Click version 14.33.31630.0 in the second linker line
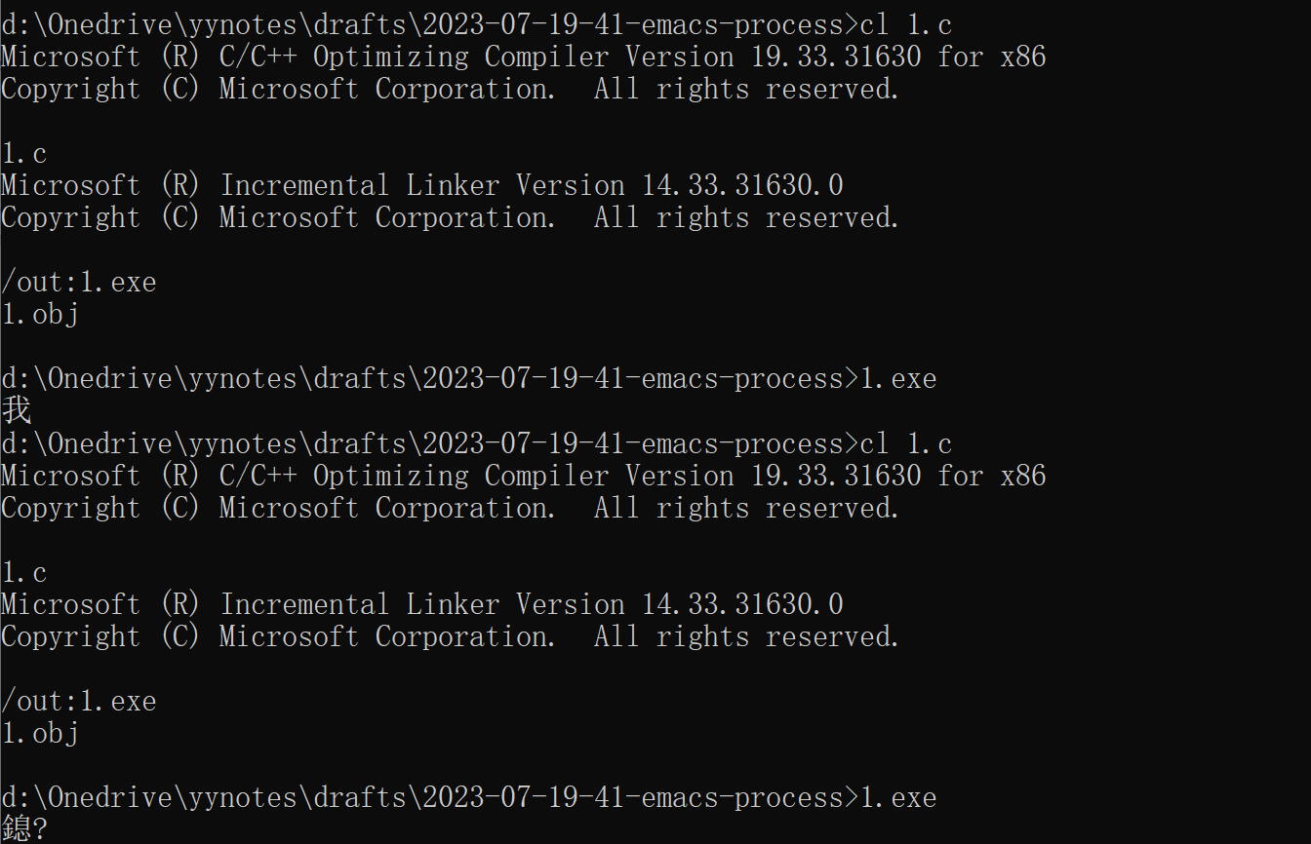This screenshot has width=1311, height=844. pos(741,604)
